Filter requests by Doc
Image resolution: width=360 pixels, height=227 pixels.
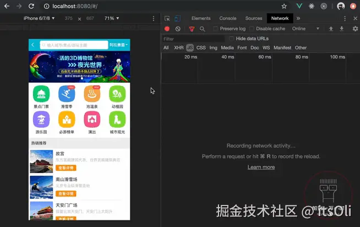pyautogui.click(x=255, y=48)
